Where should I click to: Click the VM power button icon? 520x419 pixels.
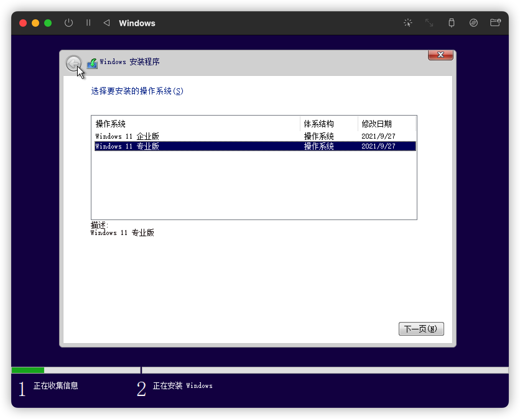coord(68,23)
